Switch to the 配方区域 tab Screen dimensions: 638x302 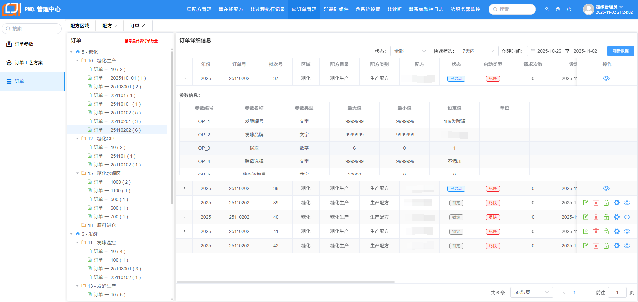pos(80,26)
